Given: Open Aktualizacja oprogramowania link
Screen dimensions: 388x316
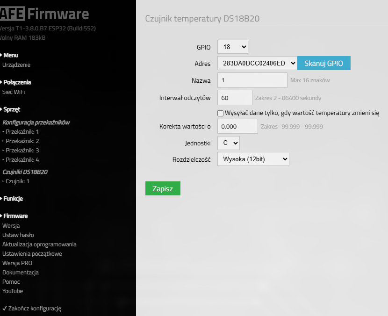Looking at the screenshot, I should pos(39,244).
